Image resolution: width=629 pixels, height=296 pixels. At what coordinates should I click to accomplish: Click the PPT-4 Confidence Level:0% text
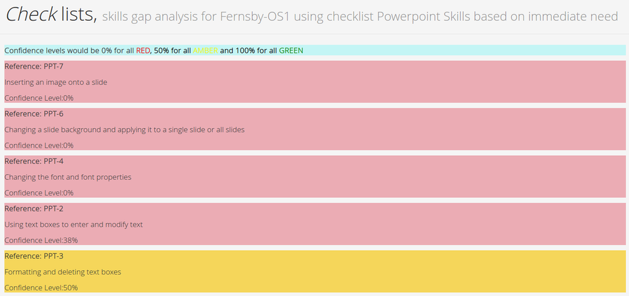tap(39, 193)
